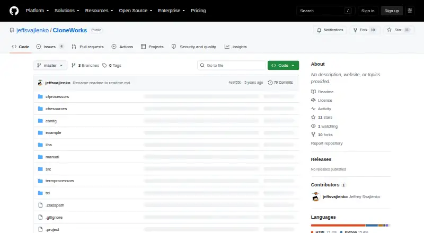
Task: Open the cfresources folder
Action: [x=56, y=109]
